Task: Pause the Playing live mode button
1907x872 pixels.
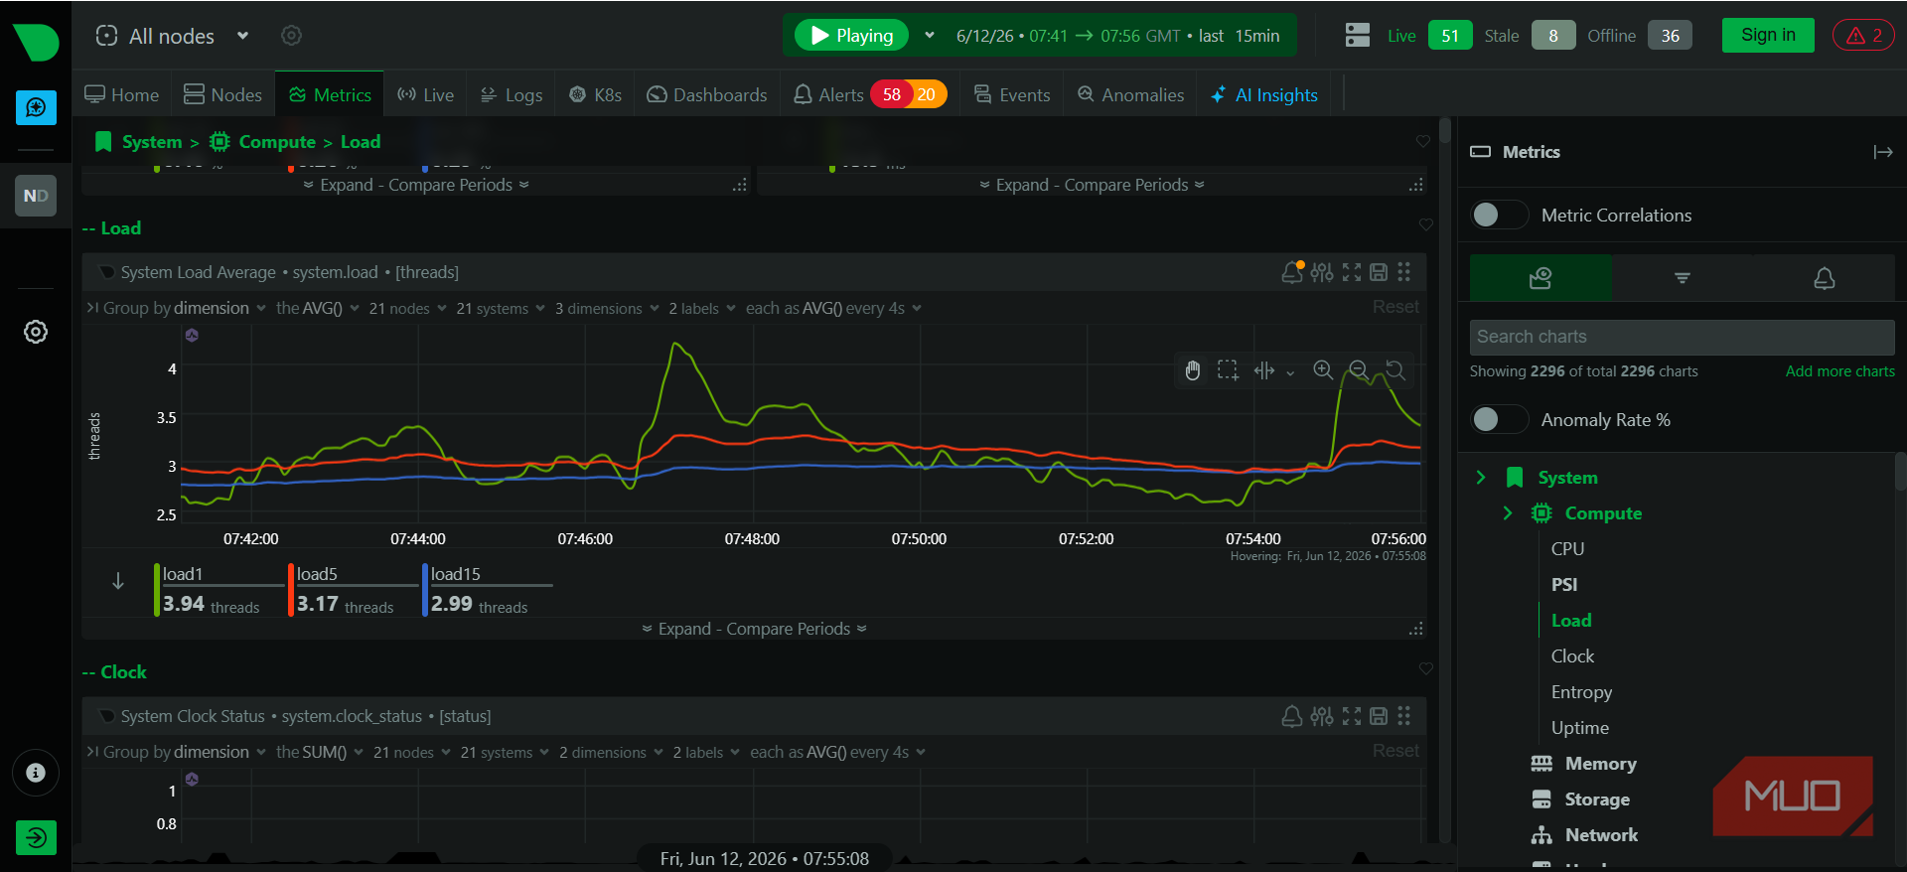Action: click(x=852, y=36)
